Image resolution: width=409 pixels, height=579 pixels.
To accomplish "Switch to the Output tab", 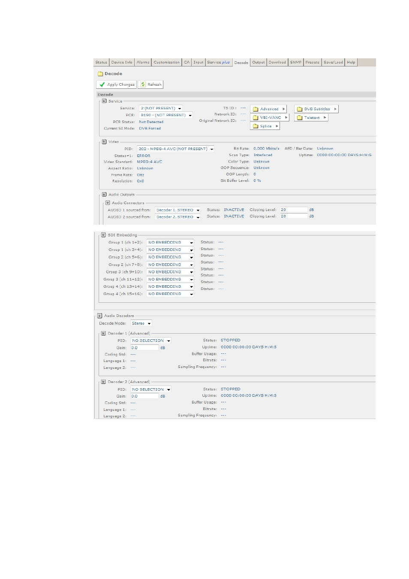I will point(258,62).
